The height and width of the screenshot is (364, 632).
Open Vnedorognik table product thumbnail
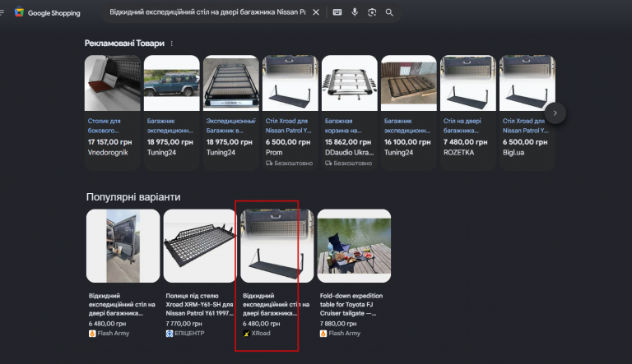[x=113, y=83]
